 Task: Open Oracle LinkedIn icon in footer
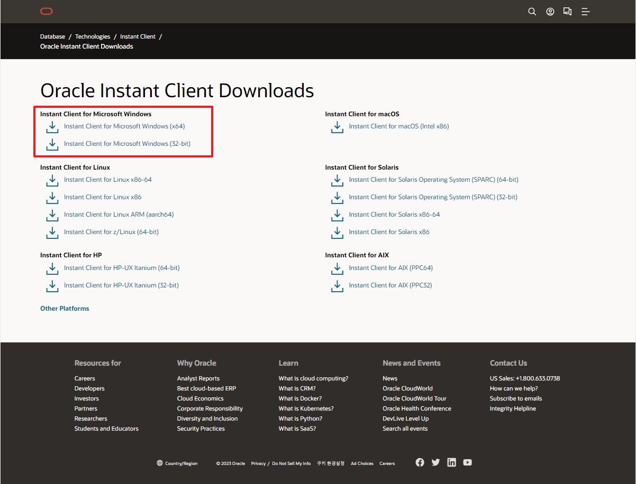click(x=451, y=462)
